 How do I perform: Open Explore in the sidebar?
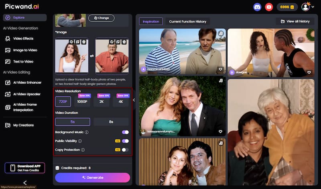point(25,18)
